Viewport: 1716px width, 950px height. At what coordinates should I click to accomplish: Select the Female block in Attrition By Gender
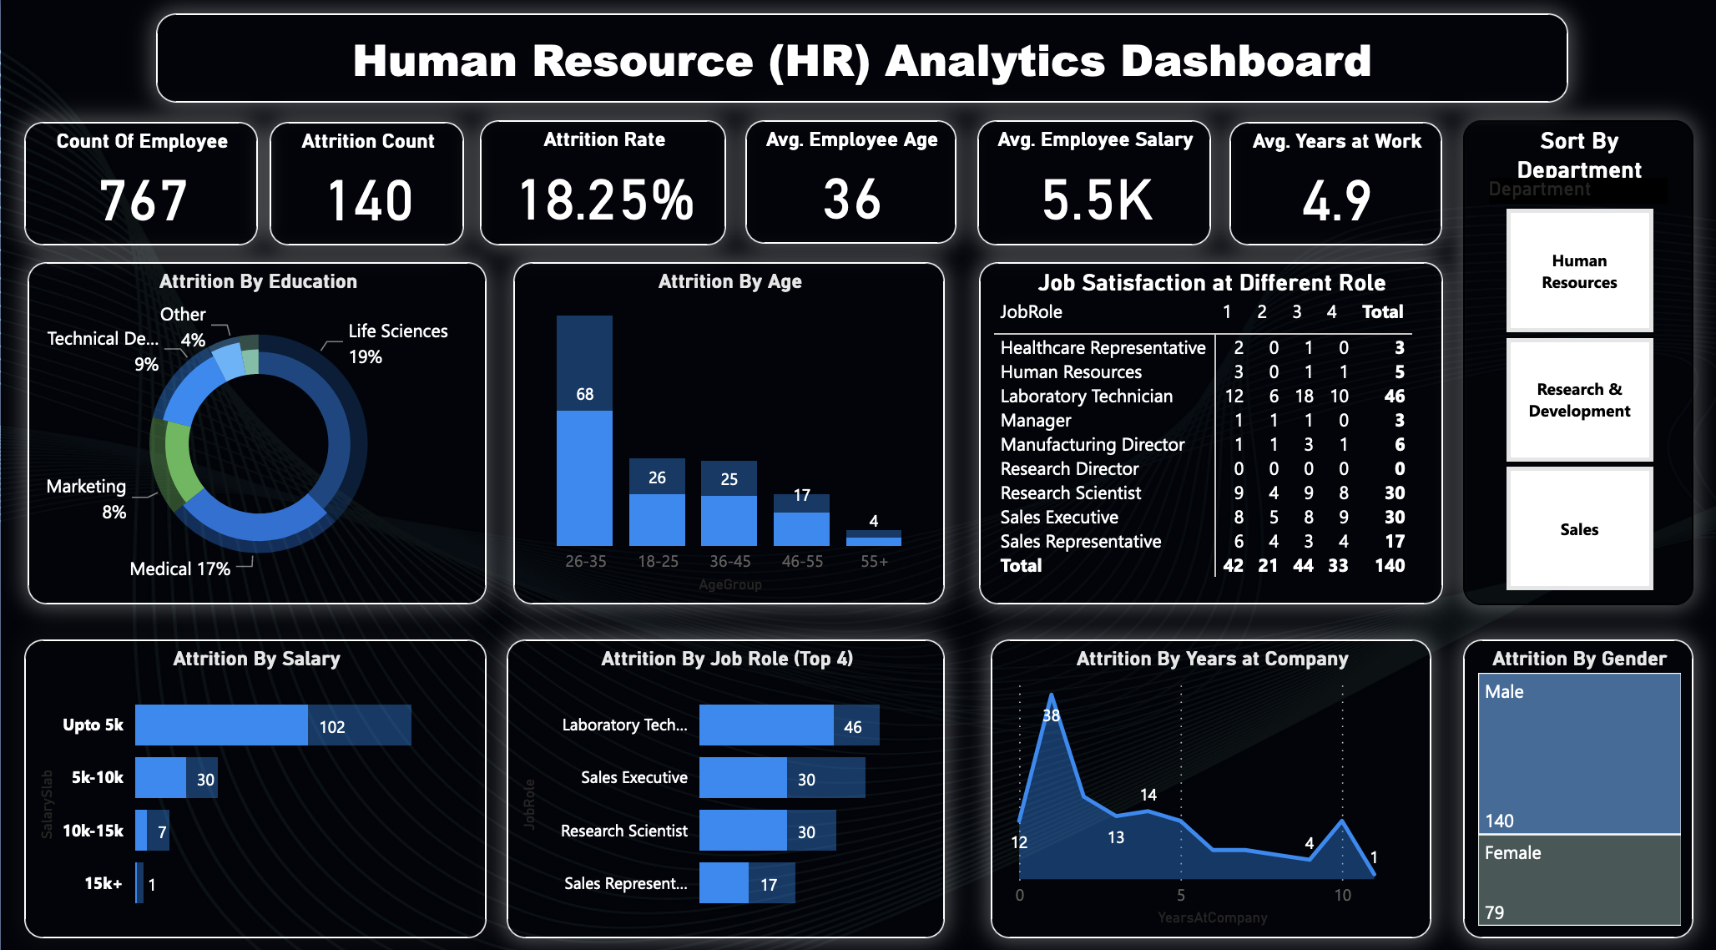1577,881
